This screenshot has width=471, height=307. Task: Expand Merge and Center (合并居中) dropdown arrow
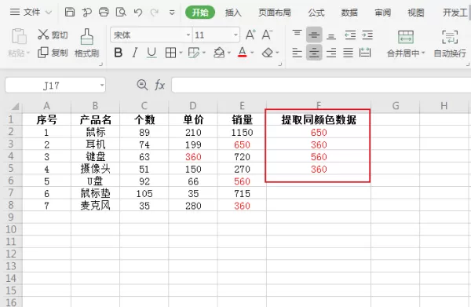pyautogui.click(x=423, y=53)
